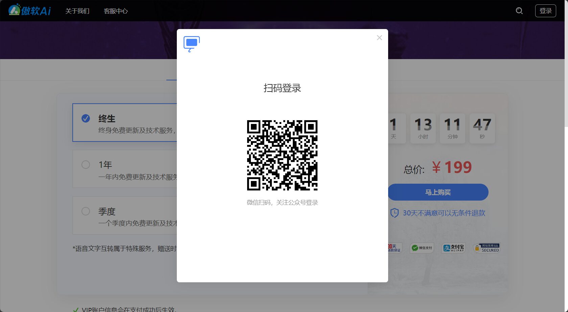Select the 终生 plan radio button

pos(86,118)
